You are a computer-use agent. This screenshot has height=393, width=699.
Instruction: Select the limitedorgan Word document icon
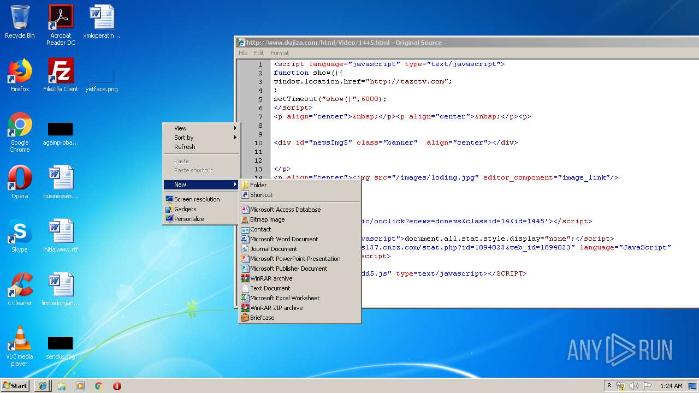coord(61,289)
